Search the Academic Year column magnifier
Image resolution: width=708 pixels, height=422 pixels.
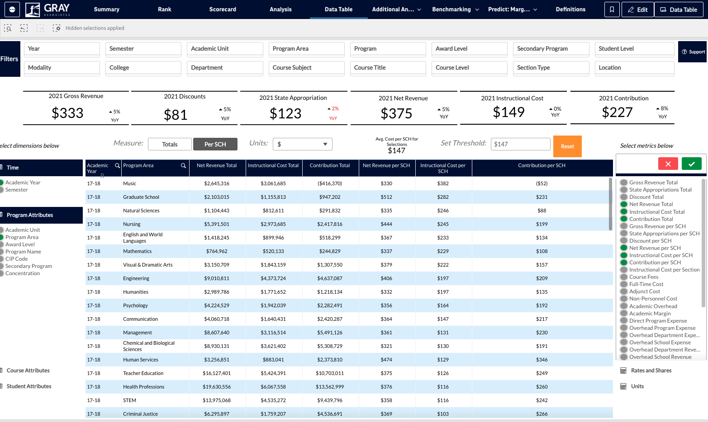point(117,165)
